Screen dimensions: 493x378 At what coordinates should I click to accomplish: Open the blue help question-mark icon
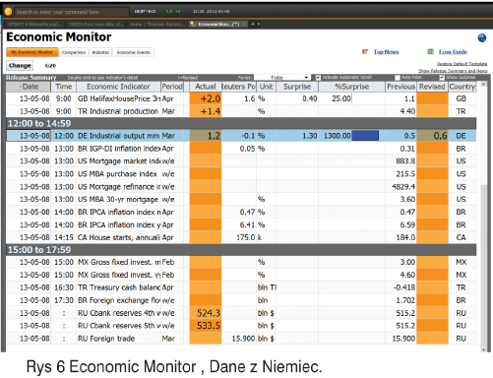482,38
